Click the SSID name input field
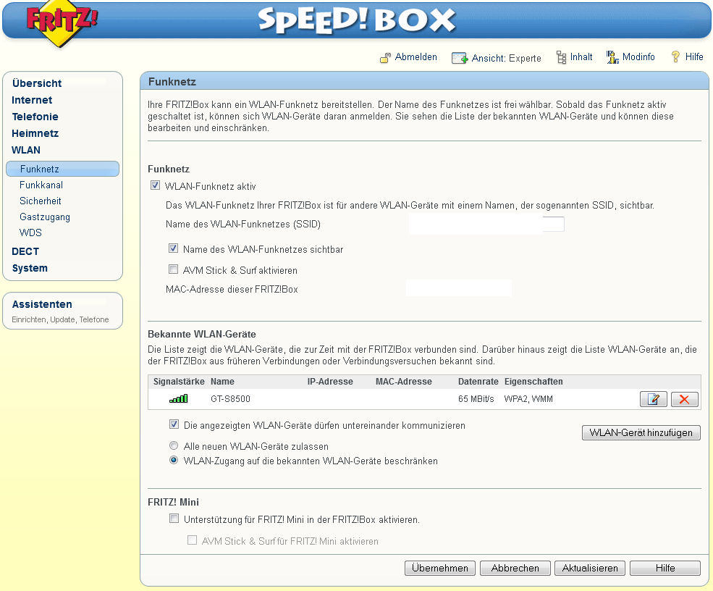713x591 pixels. tap(487, 224)
